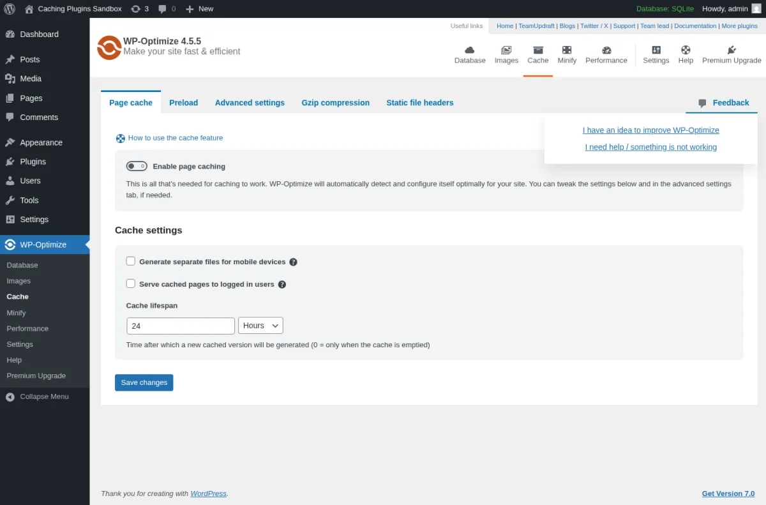Click Support in useful links

tap(624, 26)
